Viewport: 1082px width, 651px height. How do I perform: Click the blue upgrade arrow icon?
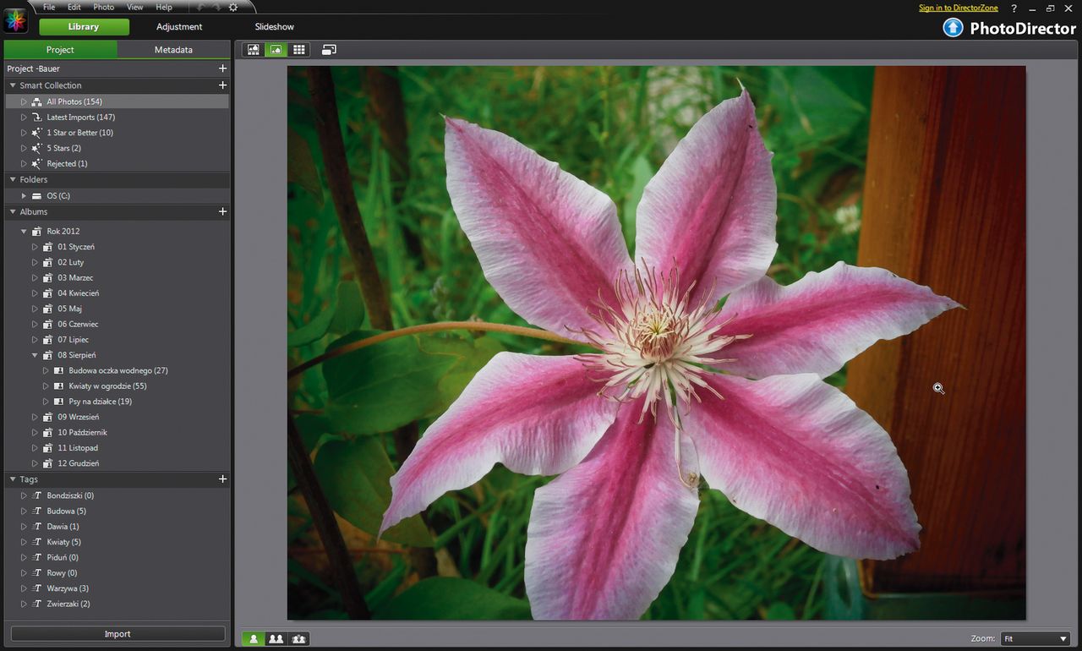953,28
